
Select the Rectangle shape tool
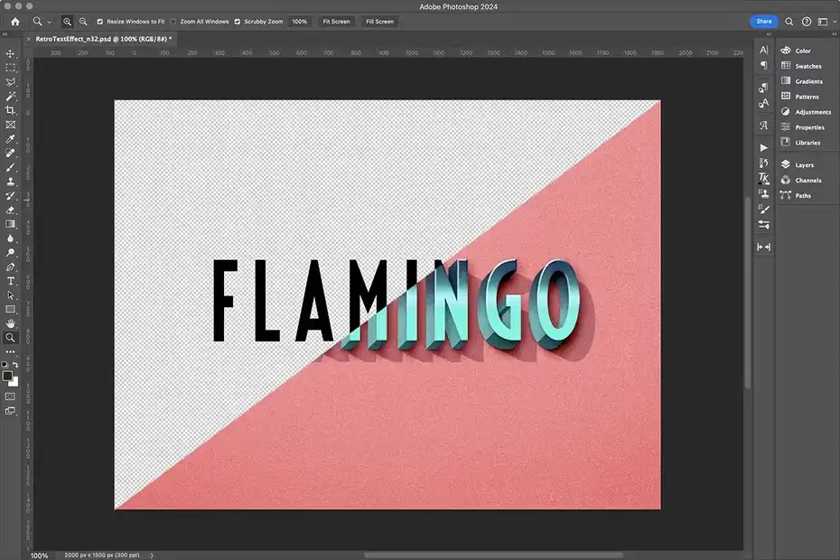click(10, 309)
